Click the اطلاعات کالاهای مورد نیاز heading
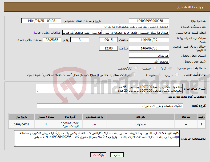Image resolution: width=210 pixels, height=162 pixels. (x=186, y=97)
